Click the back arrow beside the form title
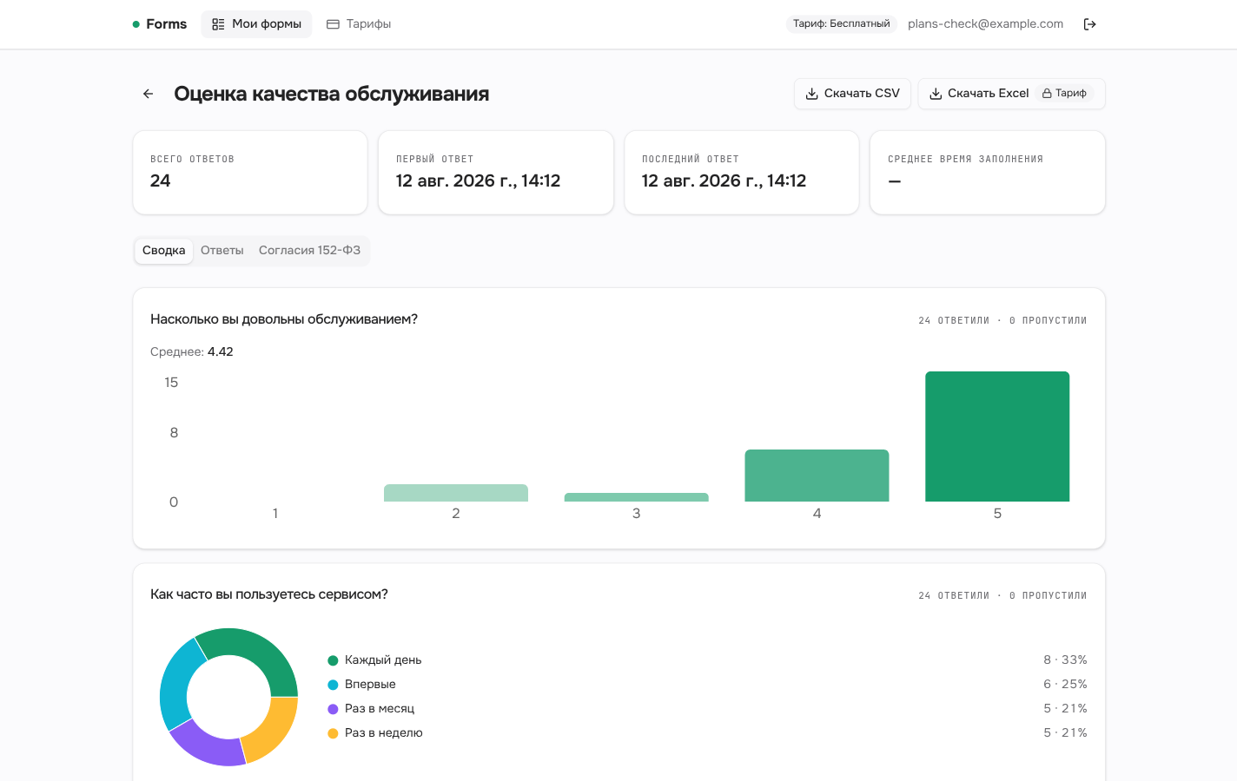Image resolution: width=1237 pixels, height=781 pixels. click(x=149, y=94)
